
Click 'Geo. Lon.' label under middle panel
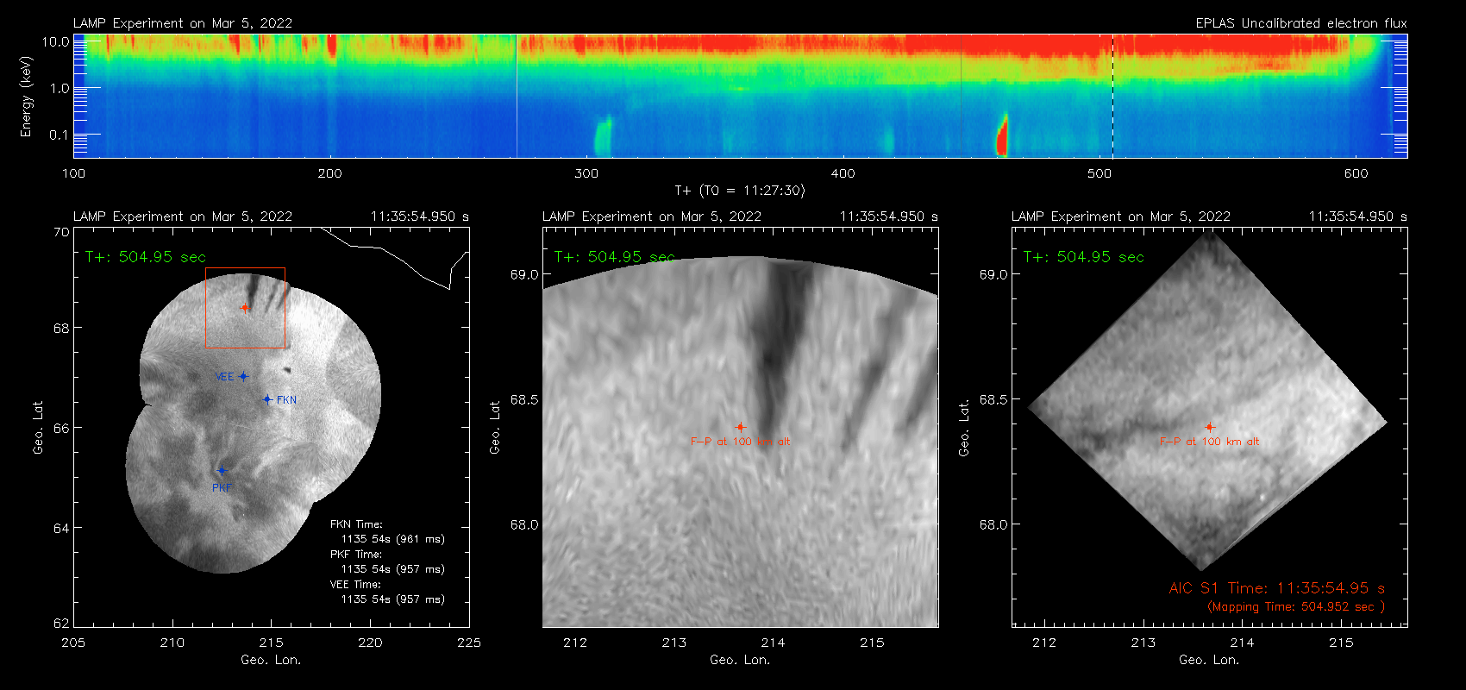pos(740,660)
